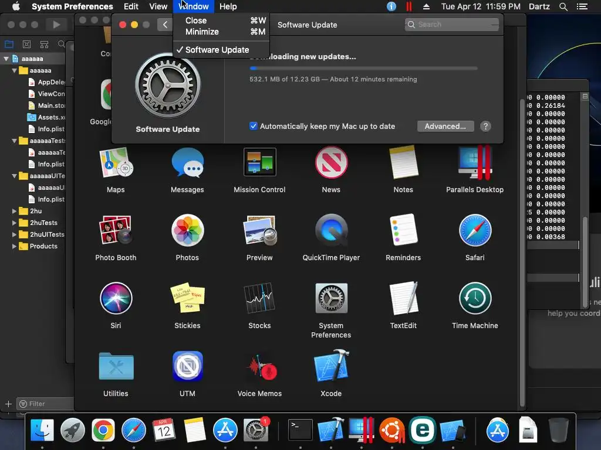Screen dimensions: 601x450
Task: Launch TextEdit from the grid
Action: [403, 298]
